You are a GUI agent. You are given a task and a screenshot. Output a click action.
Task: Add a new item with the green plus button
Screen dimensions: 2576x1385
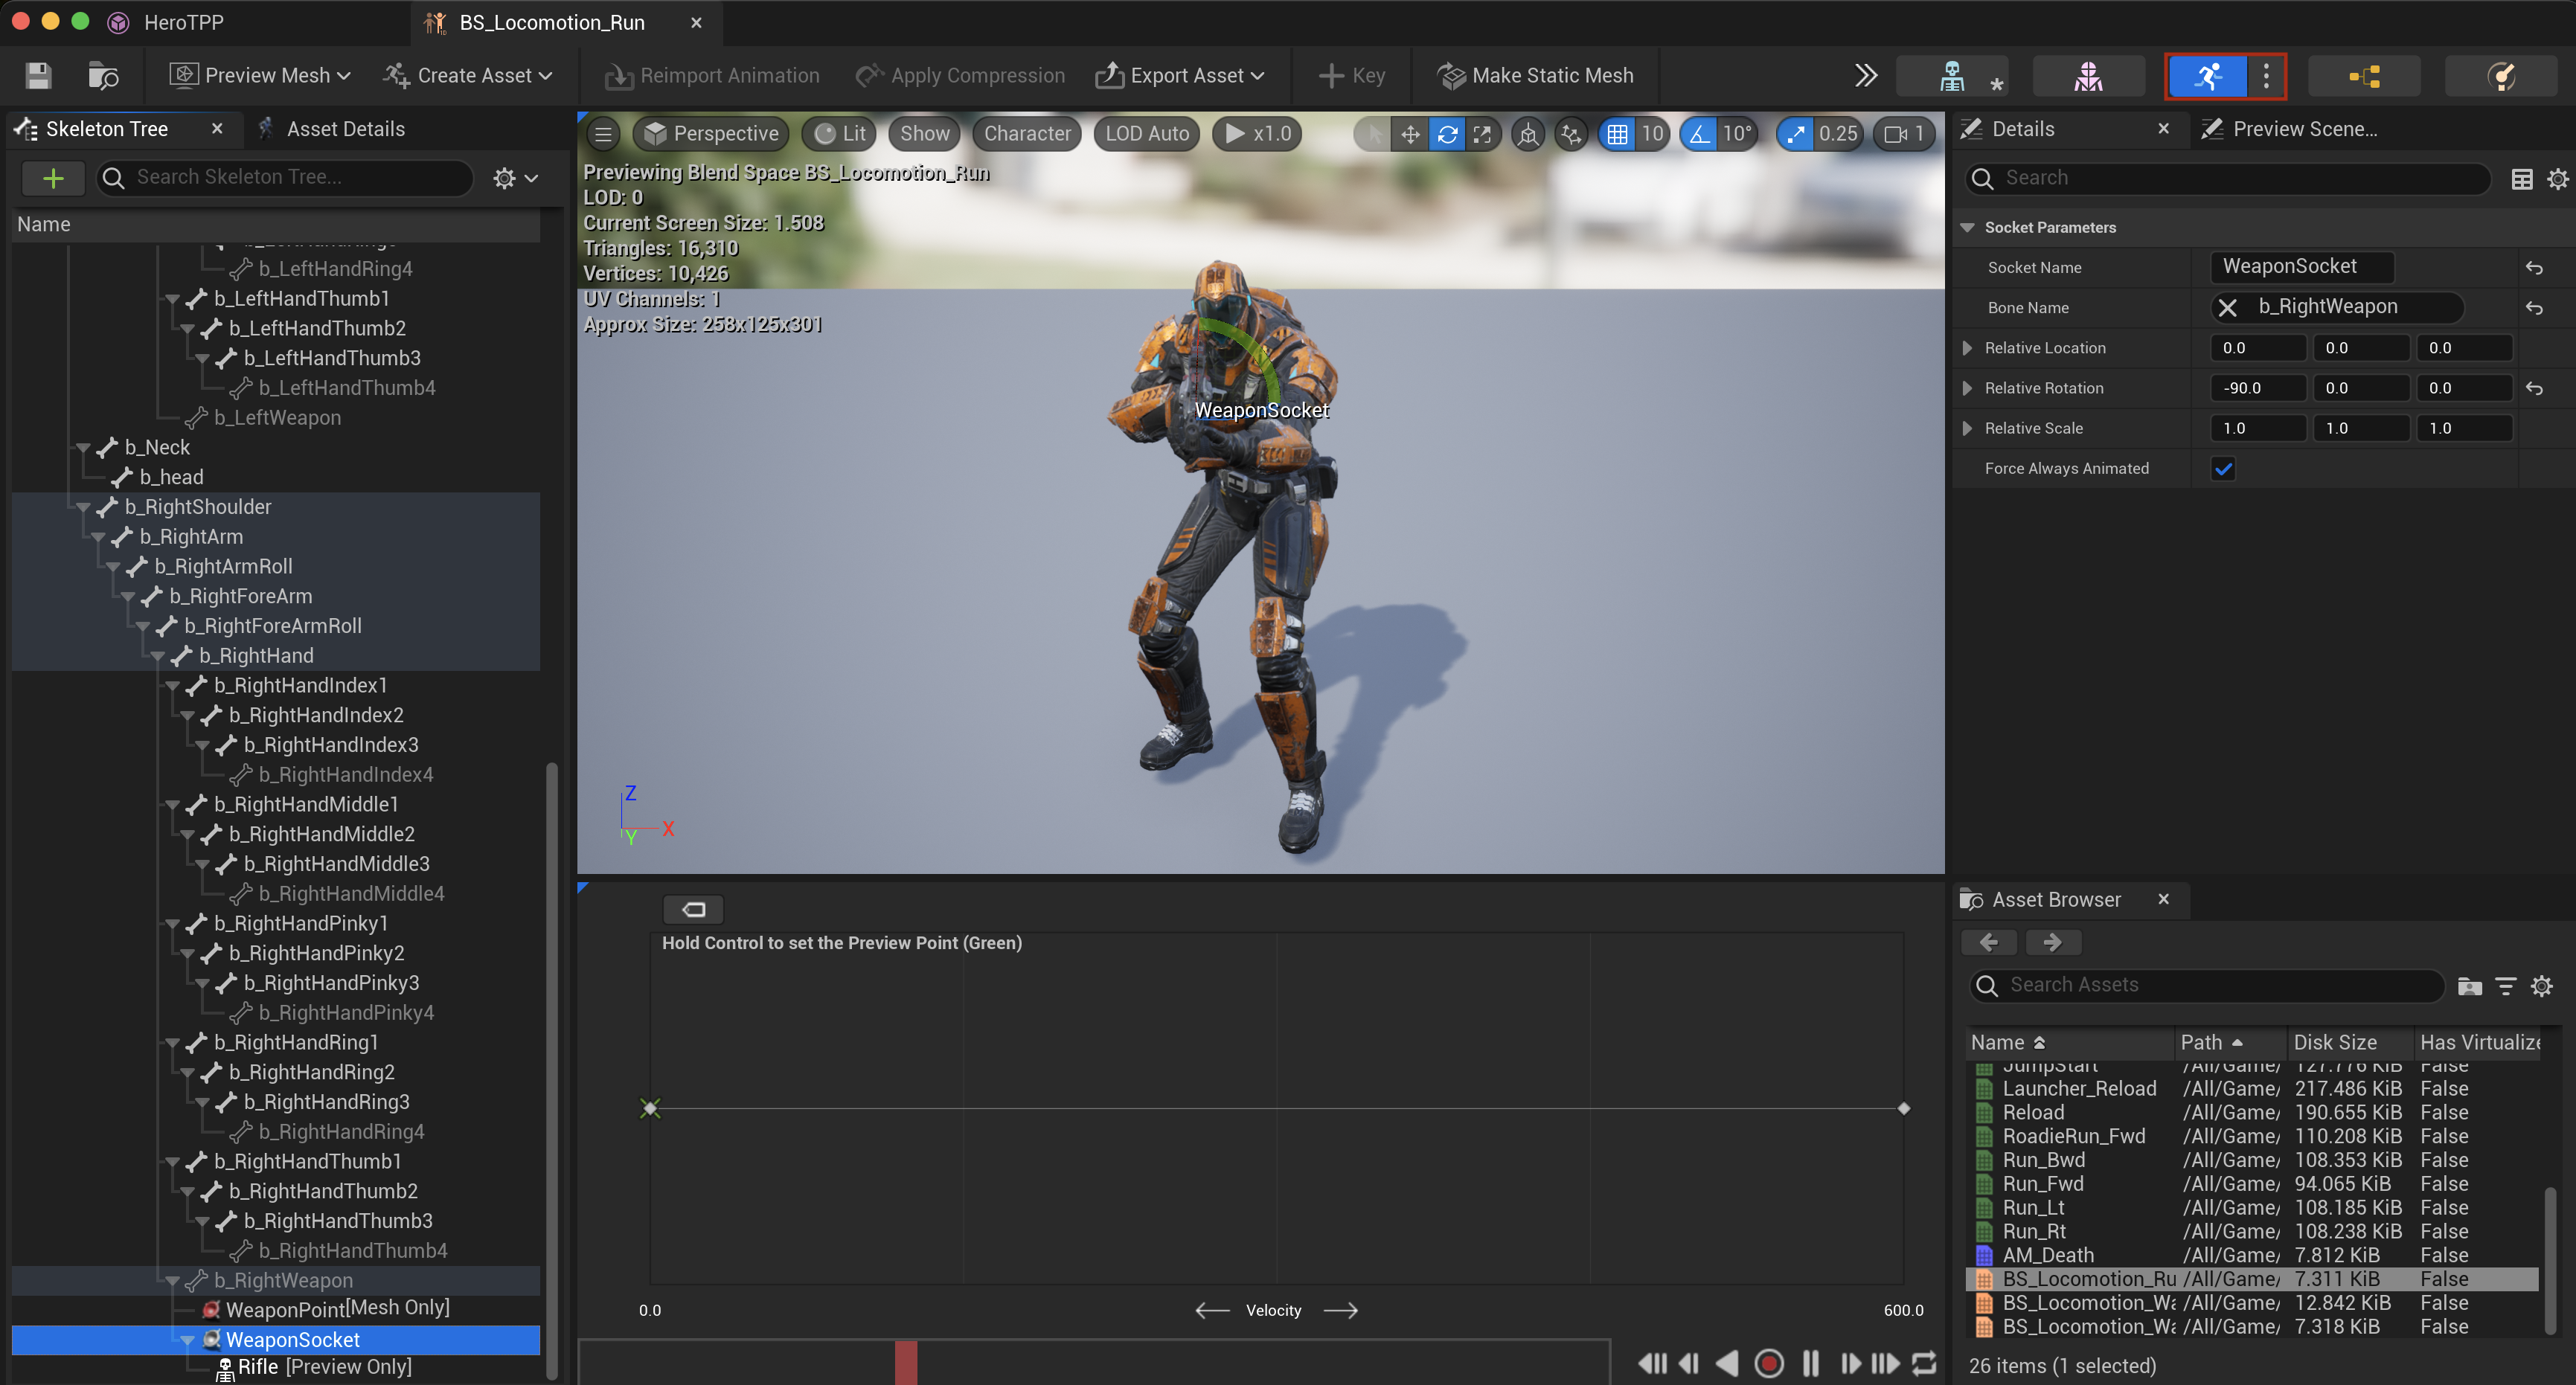click(x=53, y=178)
